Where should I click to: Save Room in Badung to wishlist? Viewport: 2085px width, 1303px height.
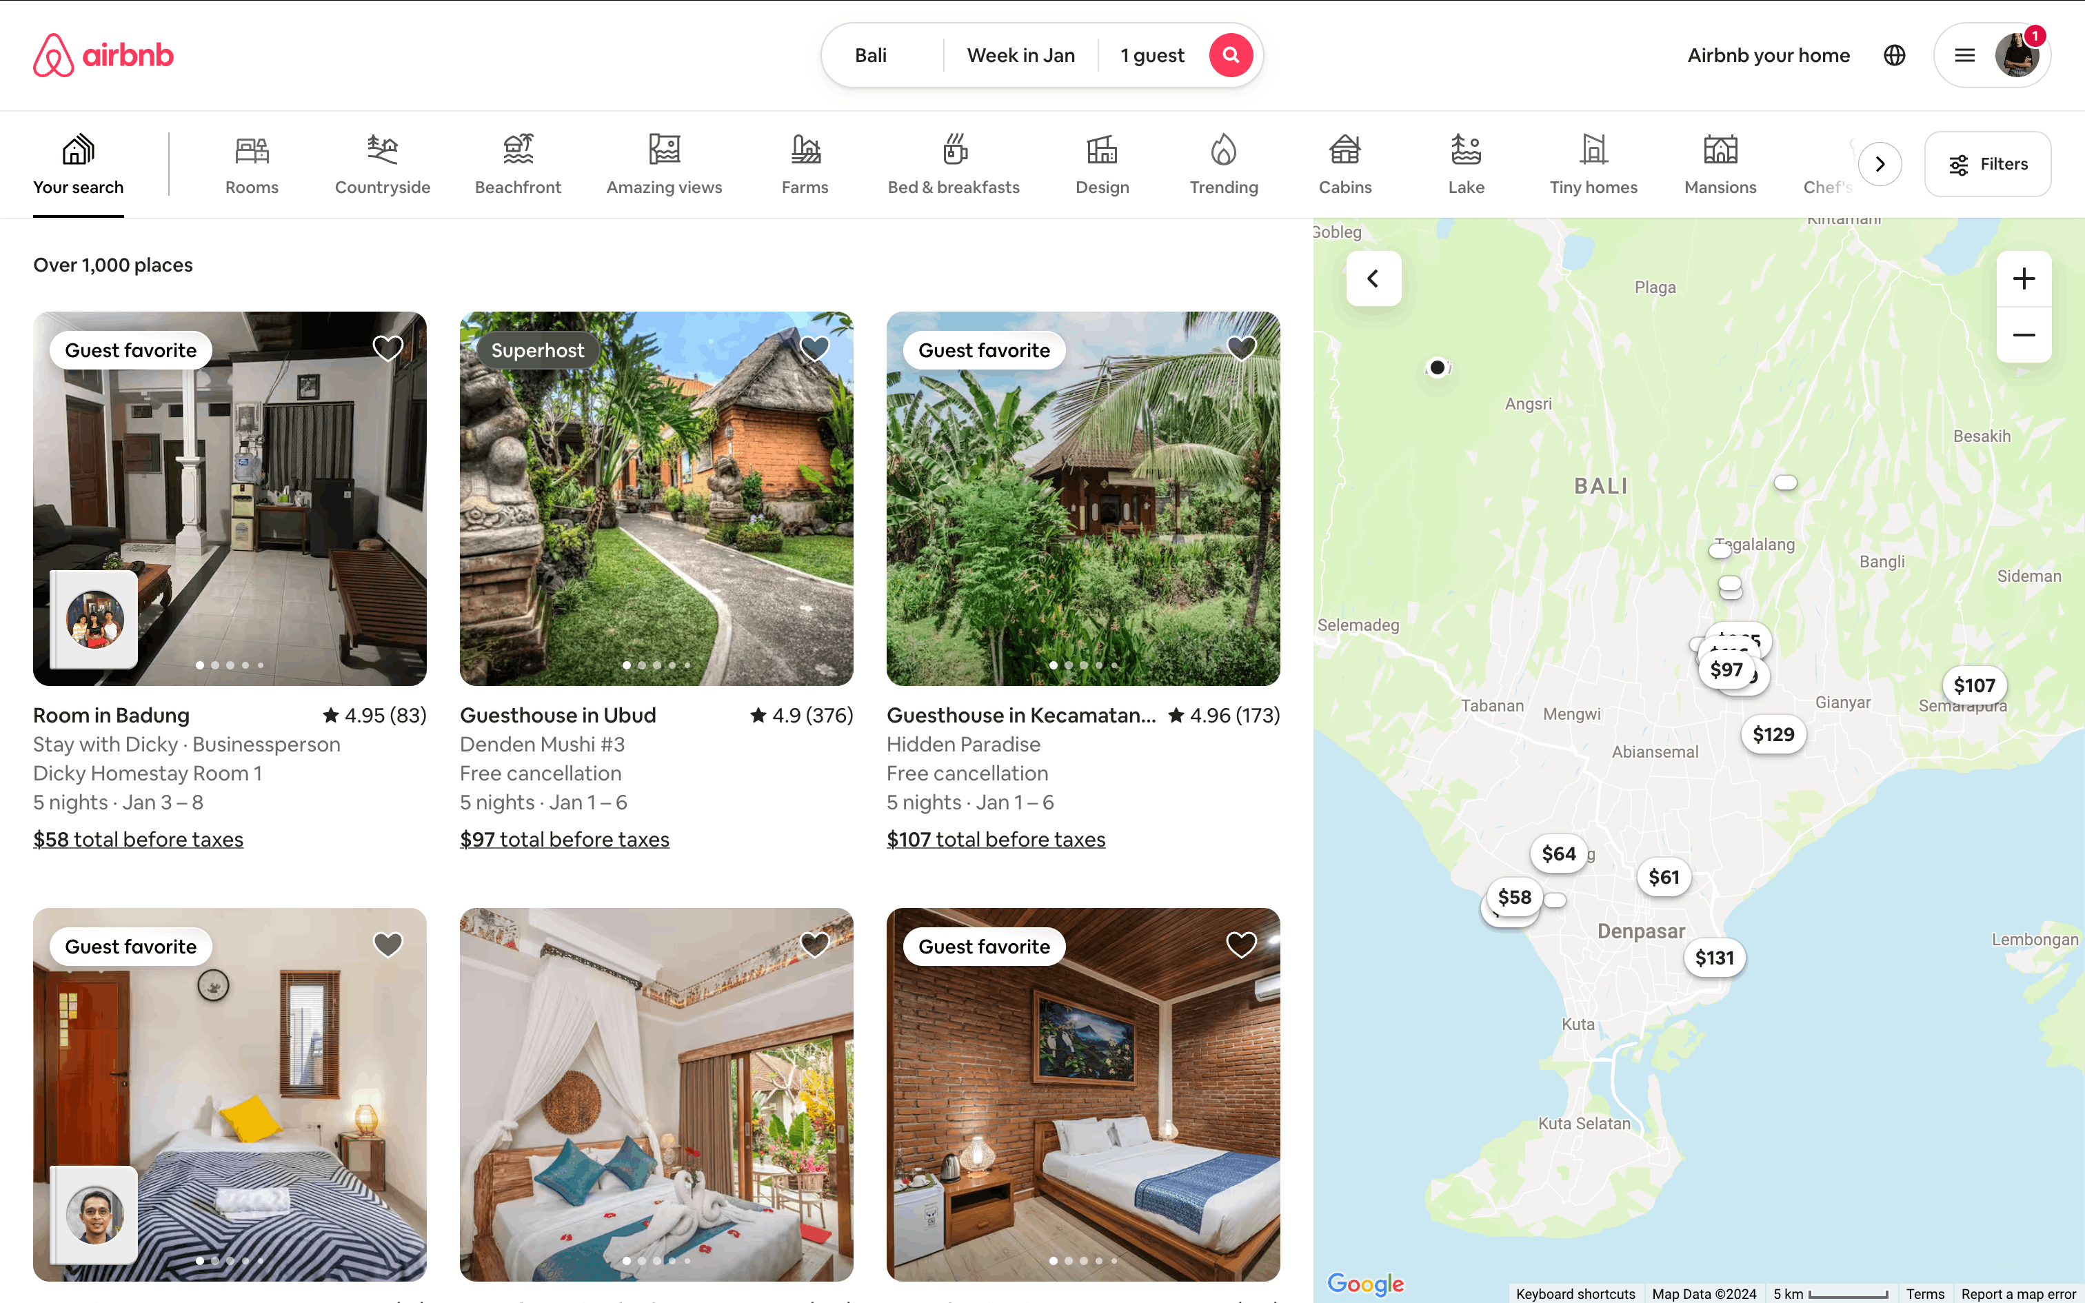point(387,348)
